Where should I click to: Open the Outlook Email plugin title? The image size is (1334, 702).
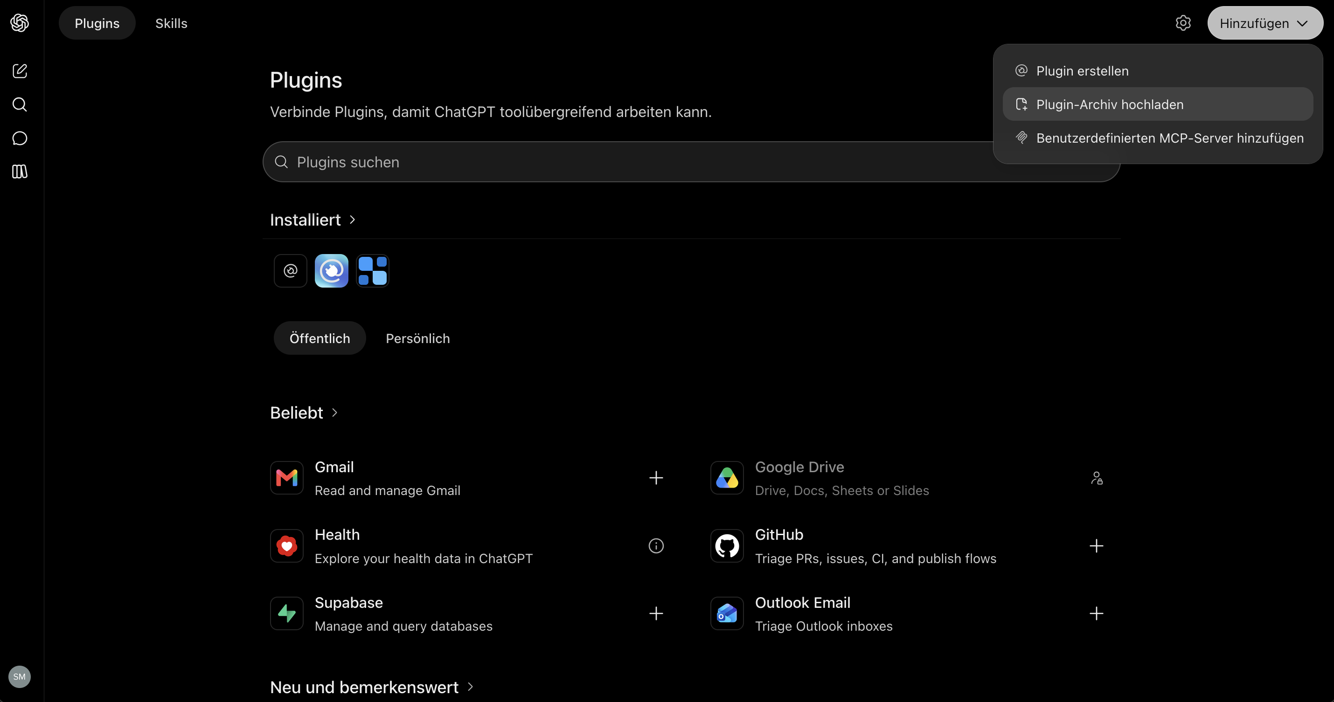pos(803,602)
